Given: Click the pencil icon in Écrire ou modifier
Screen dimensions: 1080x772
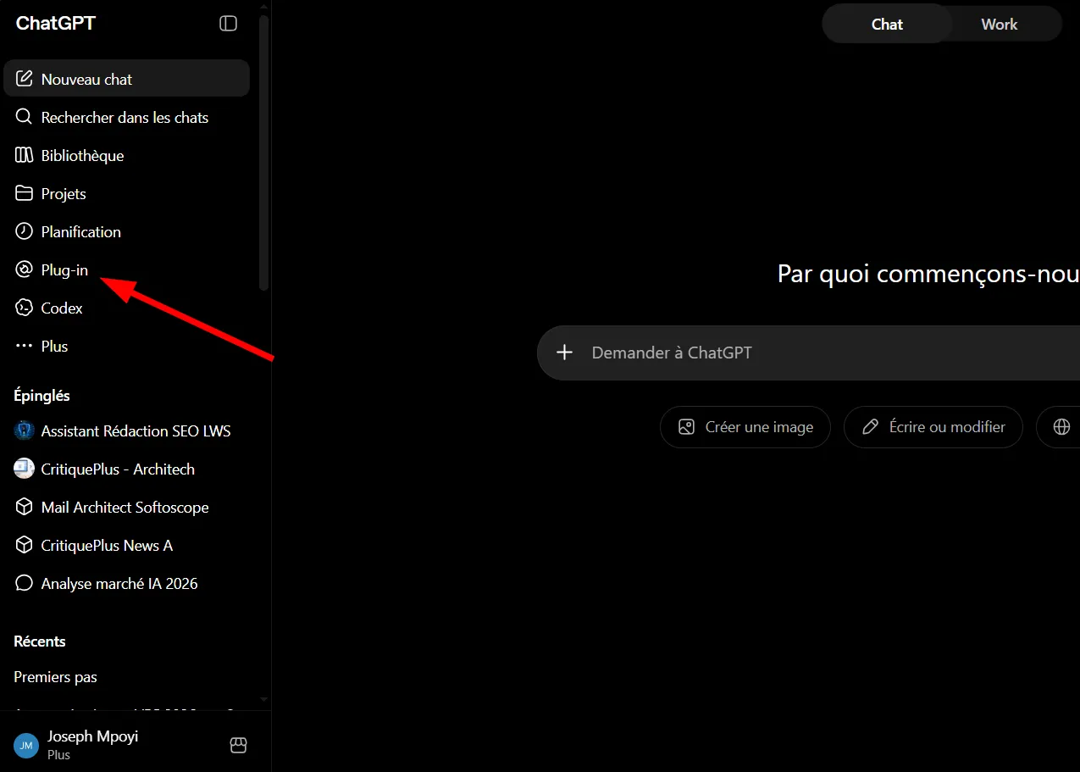Looking at the screenshot, I should pyautogui.click(x=870, y=427).
